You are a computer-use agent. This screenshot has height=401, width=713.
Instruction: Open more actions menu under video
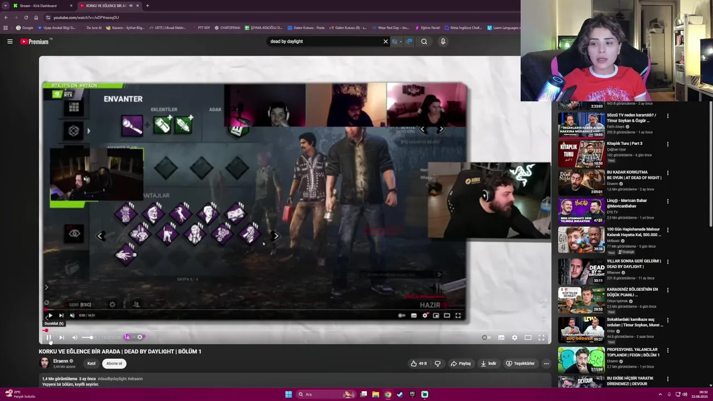pyautogui.click(x=546, y=364)
